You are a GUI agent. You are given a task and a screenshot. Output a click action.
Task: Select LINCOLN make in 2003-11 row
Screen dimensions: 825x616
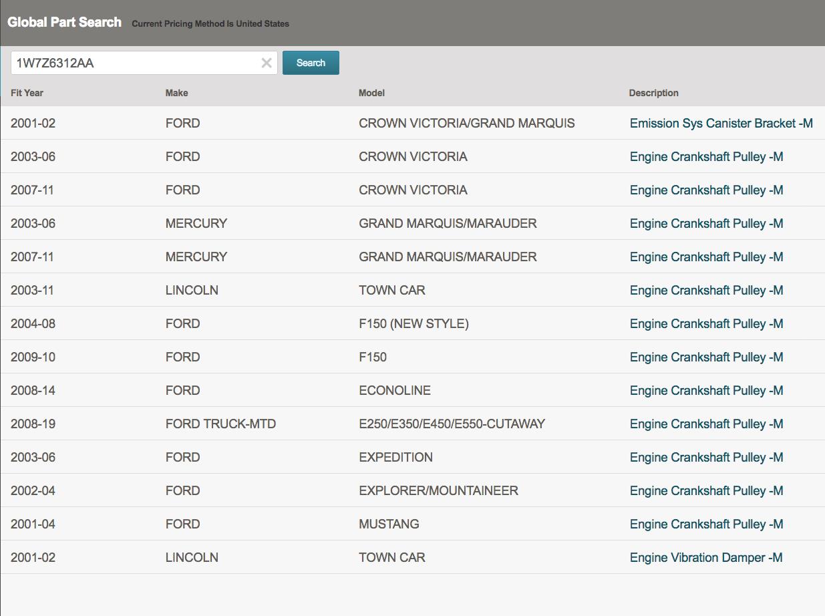tap(192, 290)
